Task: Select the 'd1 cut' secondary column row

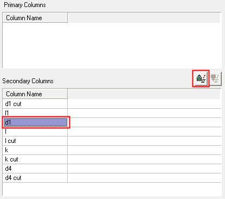Action: point(35,104)
